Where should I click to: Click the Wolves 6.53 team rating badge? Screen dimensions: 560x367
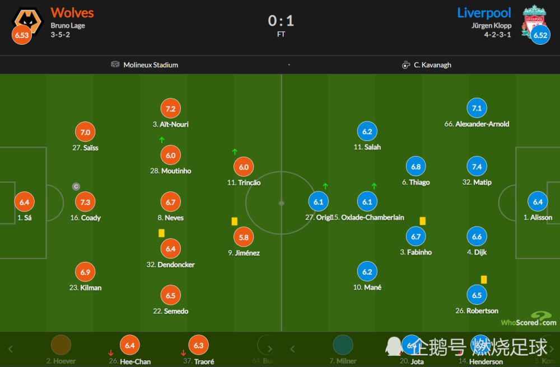pos(22,35)
